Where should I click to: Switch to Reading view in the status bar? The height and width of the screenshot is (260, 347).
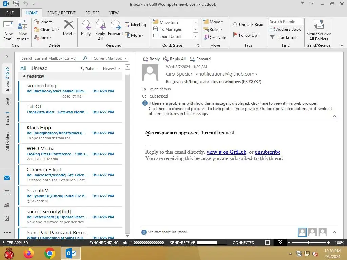tap(280, 242)
